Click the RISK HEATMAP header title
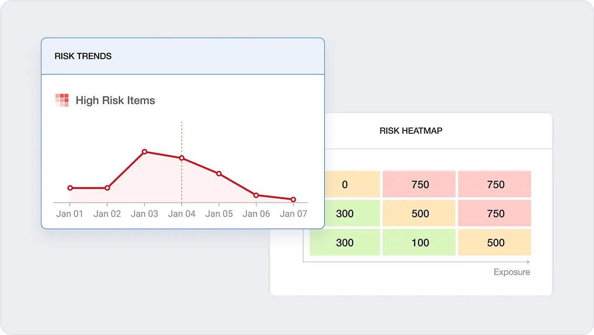 (411, 131)
